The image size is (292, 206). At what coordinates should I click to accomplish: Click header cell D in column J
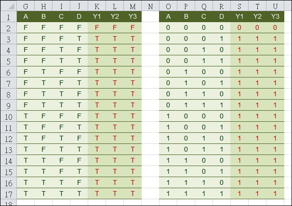pyautogui.click(x=79, y=16)
